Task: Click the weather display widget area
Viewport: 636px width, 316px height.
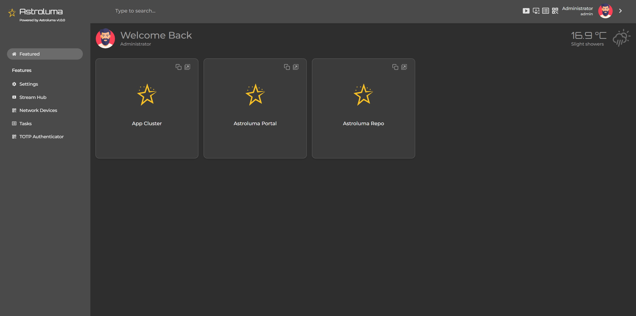Action: tap(598, 39)
